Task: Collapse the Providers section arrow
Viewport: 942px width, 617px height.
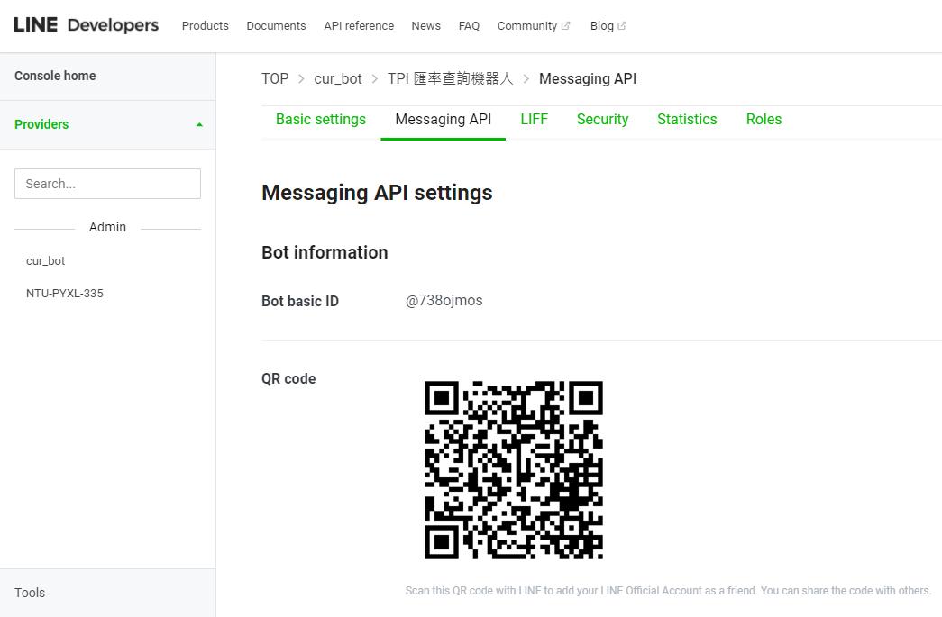Action: [x=199, y=125]
